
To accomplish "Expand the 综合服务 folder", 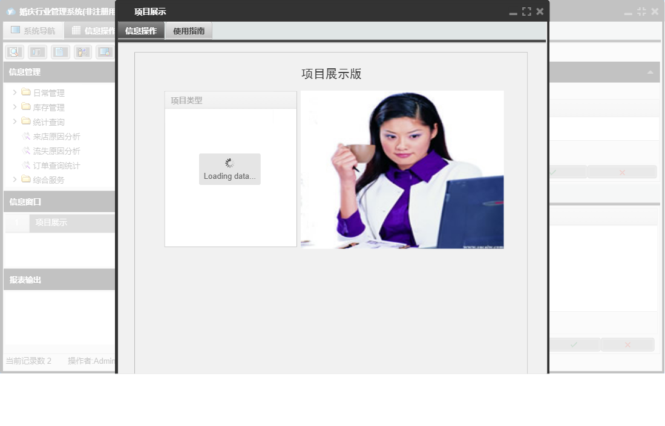I will pyautogui.click(x=15, y=179).
